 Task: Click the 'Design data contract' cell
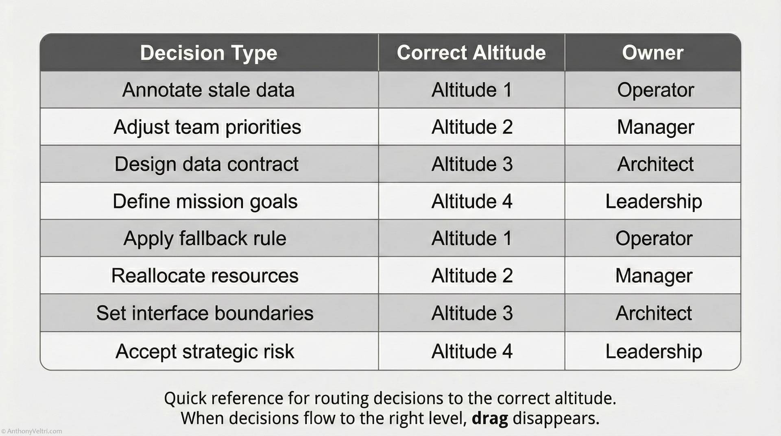click(207, 164)
